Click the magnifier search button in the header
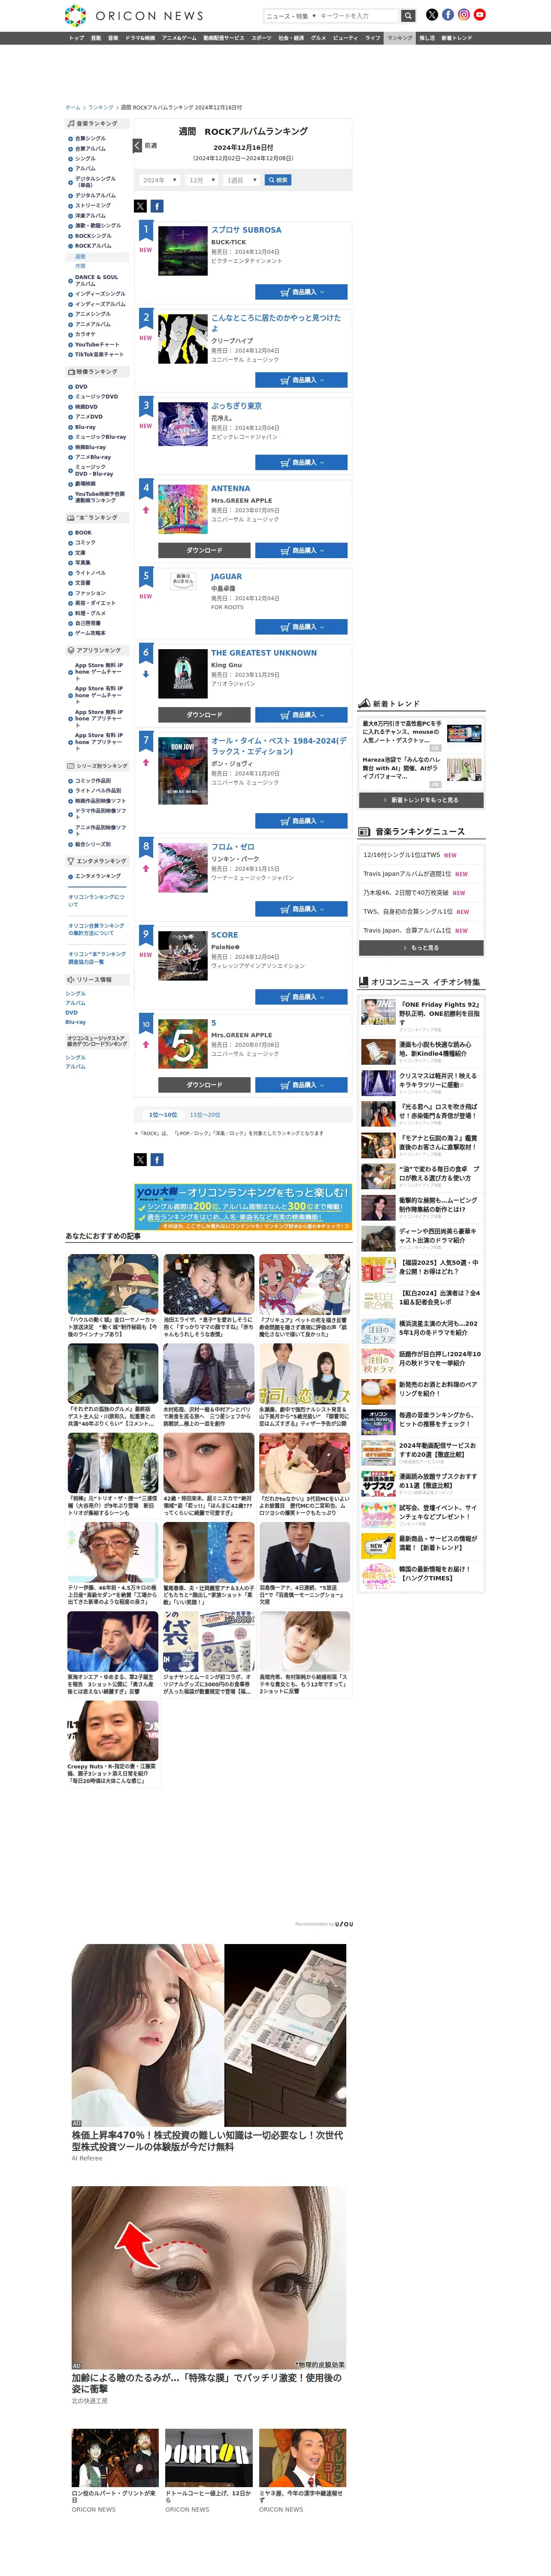The width and height of the screenshot is (551, 2576). point(408,16)
